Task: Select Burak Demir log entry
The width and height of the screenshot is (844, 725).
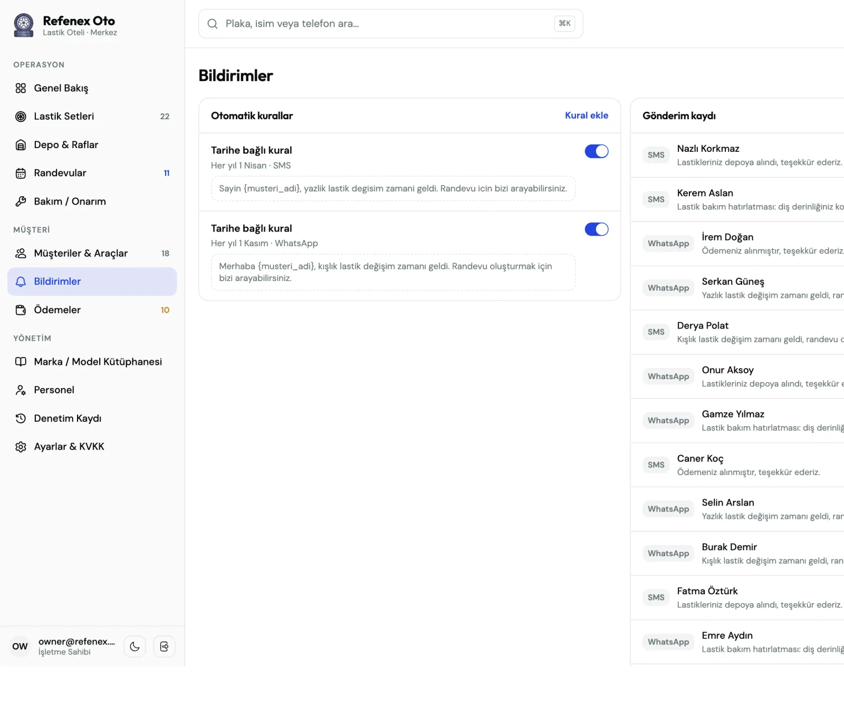Action: click(x=737, y=554)
